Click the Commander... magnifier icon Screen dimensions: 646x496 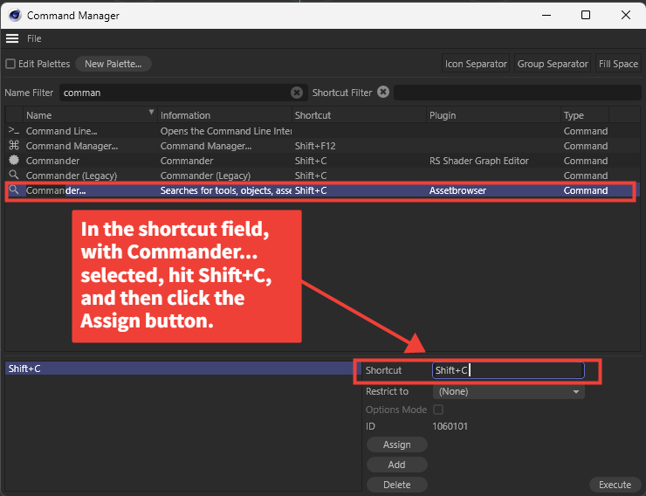[14, 189]
